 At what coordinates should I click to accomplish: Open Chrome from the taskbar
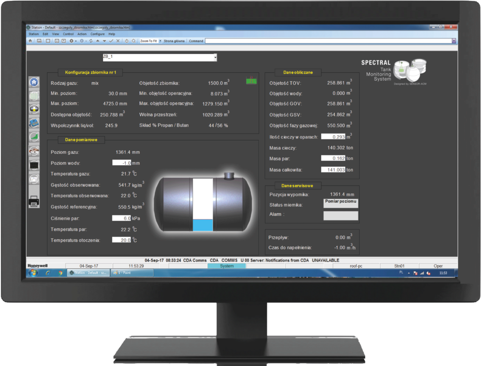tap(61, 273)
